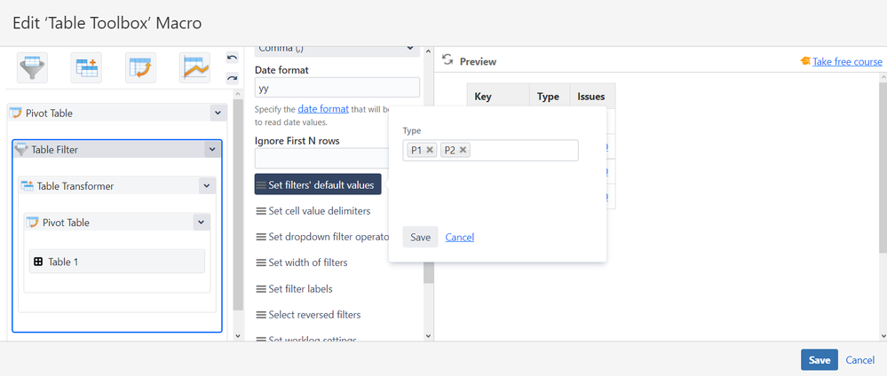Click the Issues column header in preview

[590, 96]
